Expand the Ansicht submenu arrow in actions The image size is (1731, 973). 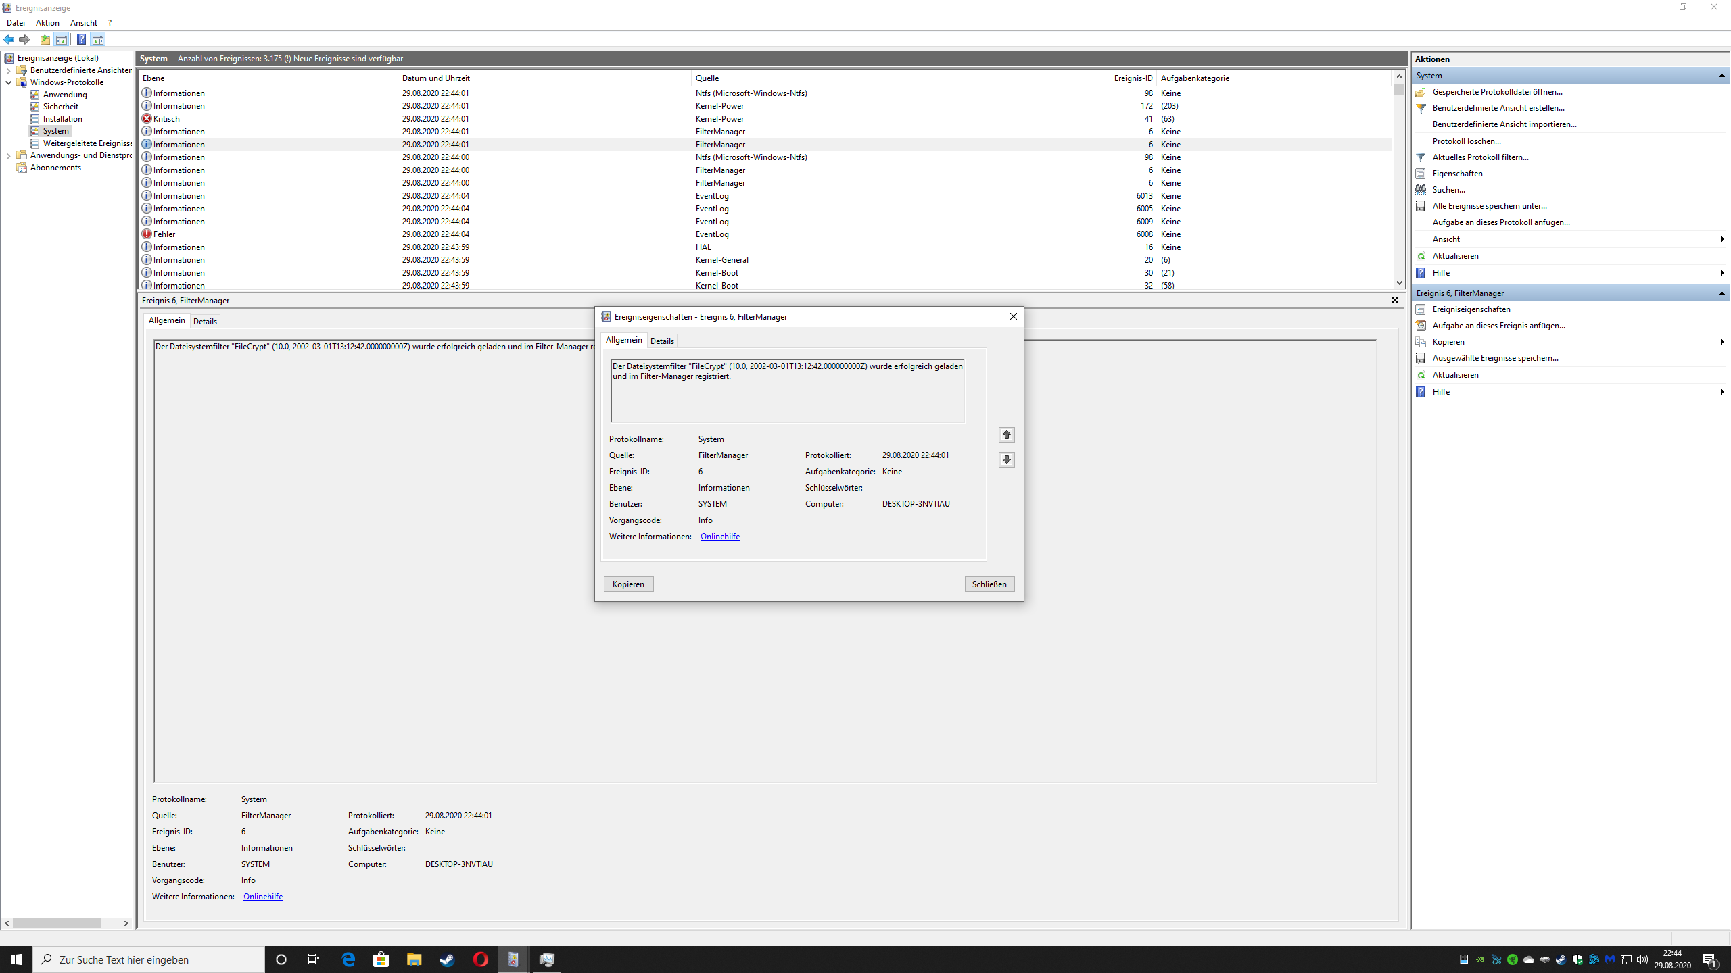tap(1722, 239)
